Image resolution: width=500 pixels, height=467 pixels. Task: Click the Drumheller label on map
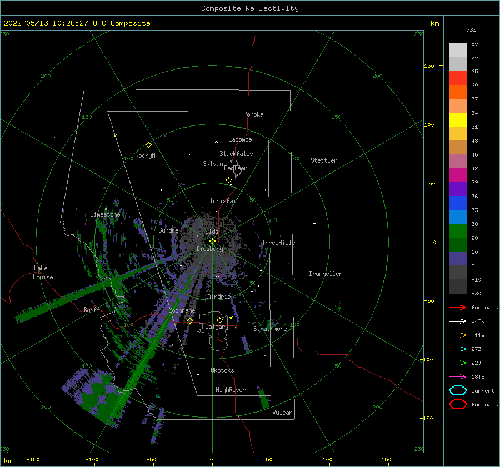point(326,274)
